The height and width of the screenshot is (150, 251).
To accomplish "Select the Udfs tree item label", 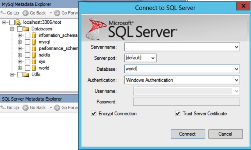I will click(36, 75).
